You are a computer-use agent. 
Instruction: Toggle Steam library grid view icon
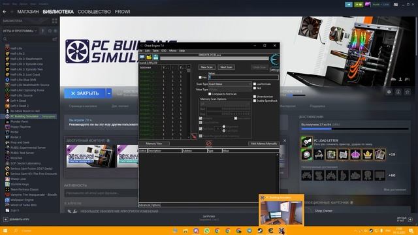coord(54,21)
